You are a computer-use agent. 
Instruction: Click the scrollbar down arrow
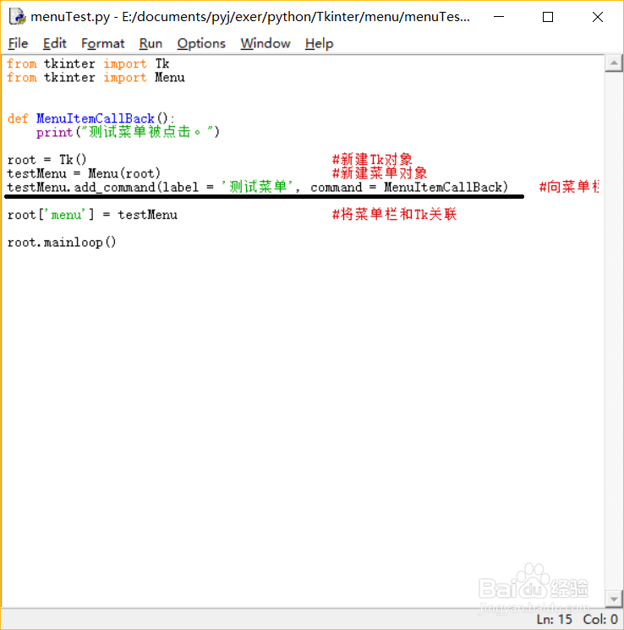(x=614, y=600)
